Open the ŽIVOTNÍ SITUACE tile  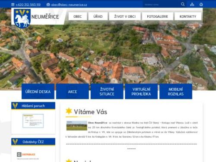(x=107, y=92)
